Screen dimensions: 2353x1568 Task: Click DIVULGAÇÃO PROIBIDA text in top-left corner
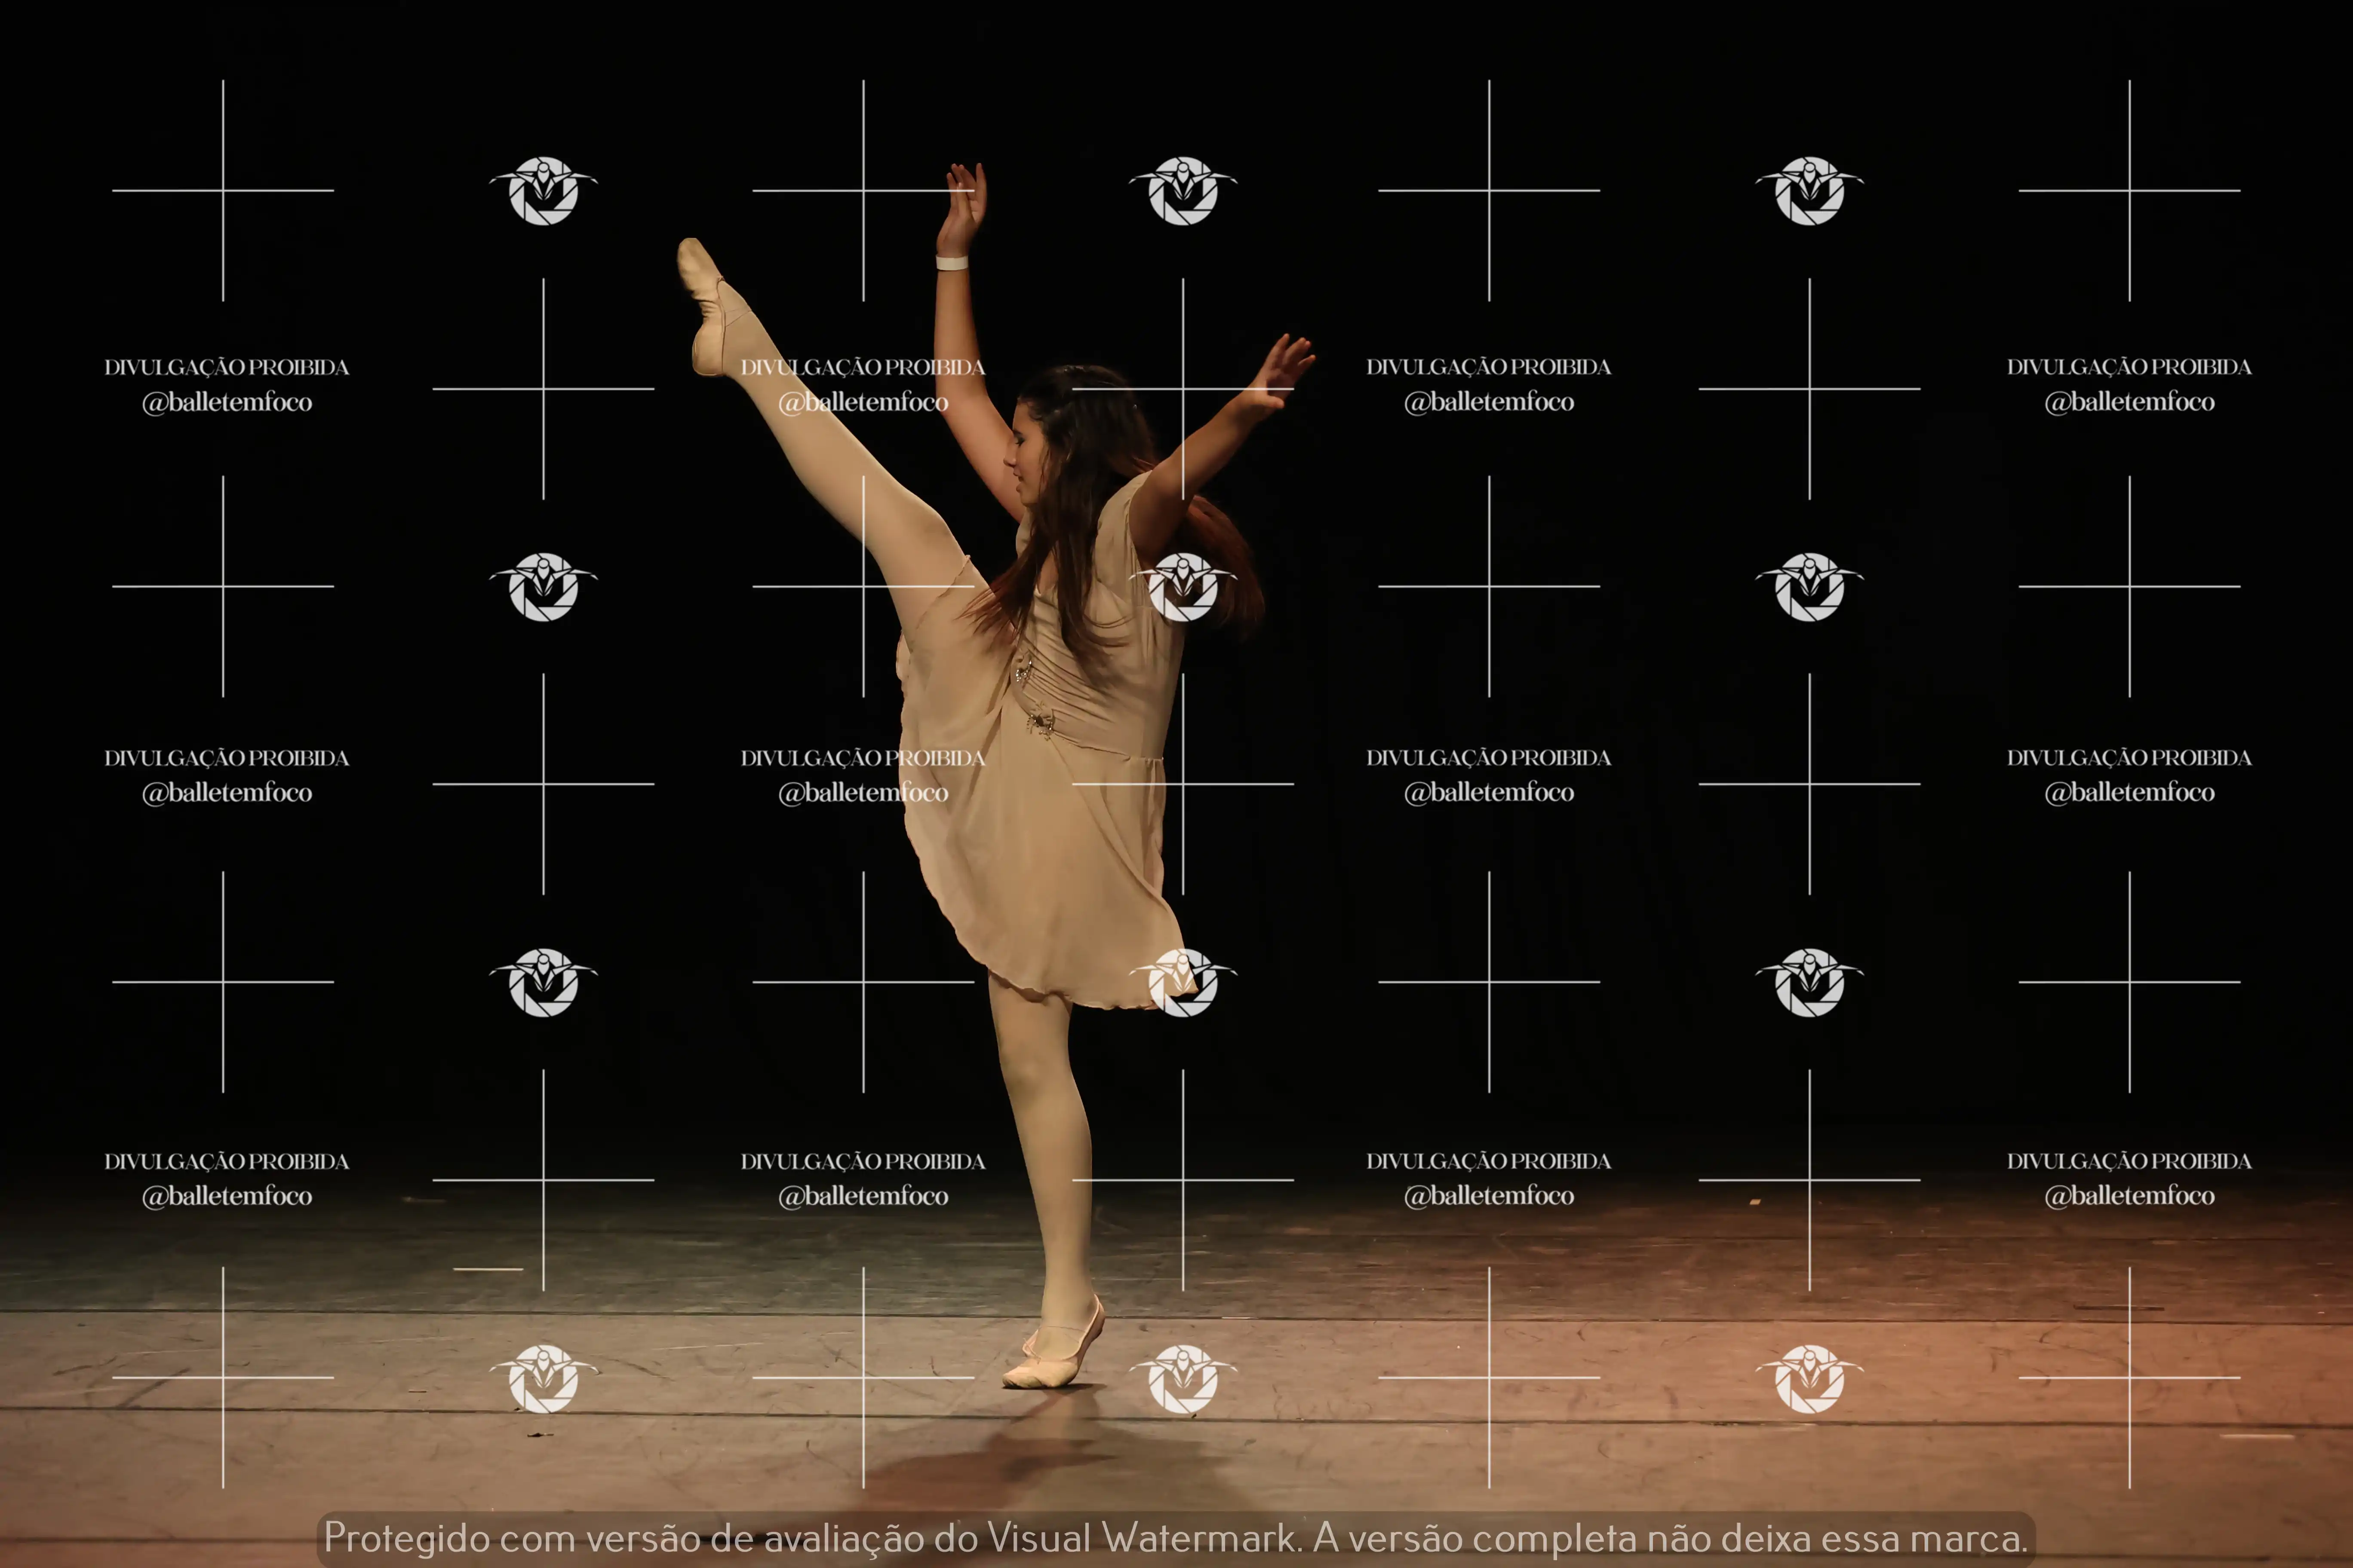pyautogui.click(x=227, y=367)
